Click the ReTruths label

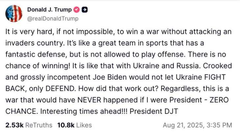pos(39,125)
